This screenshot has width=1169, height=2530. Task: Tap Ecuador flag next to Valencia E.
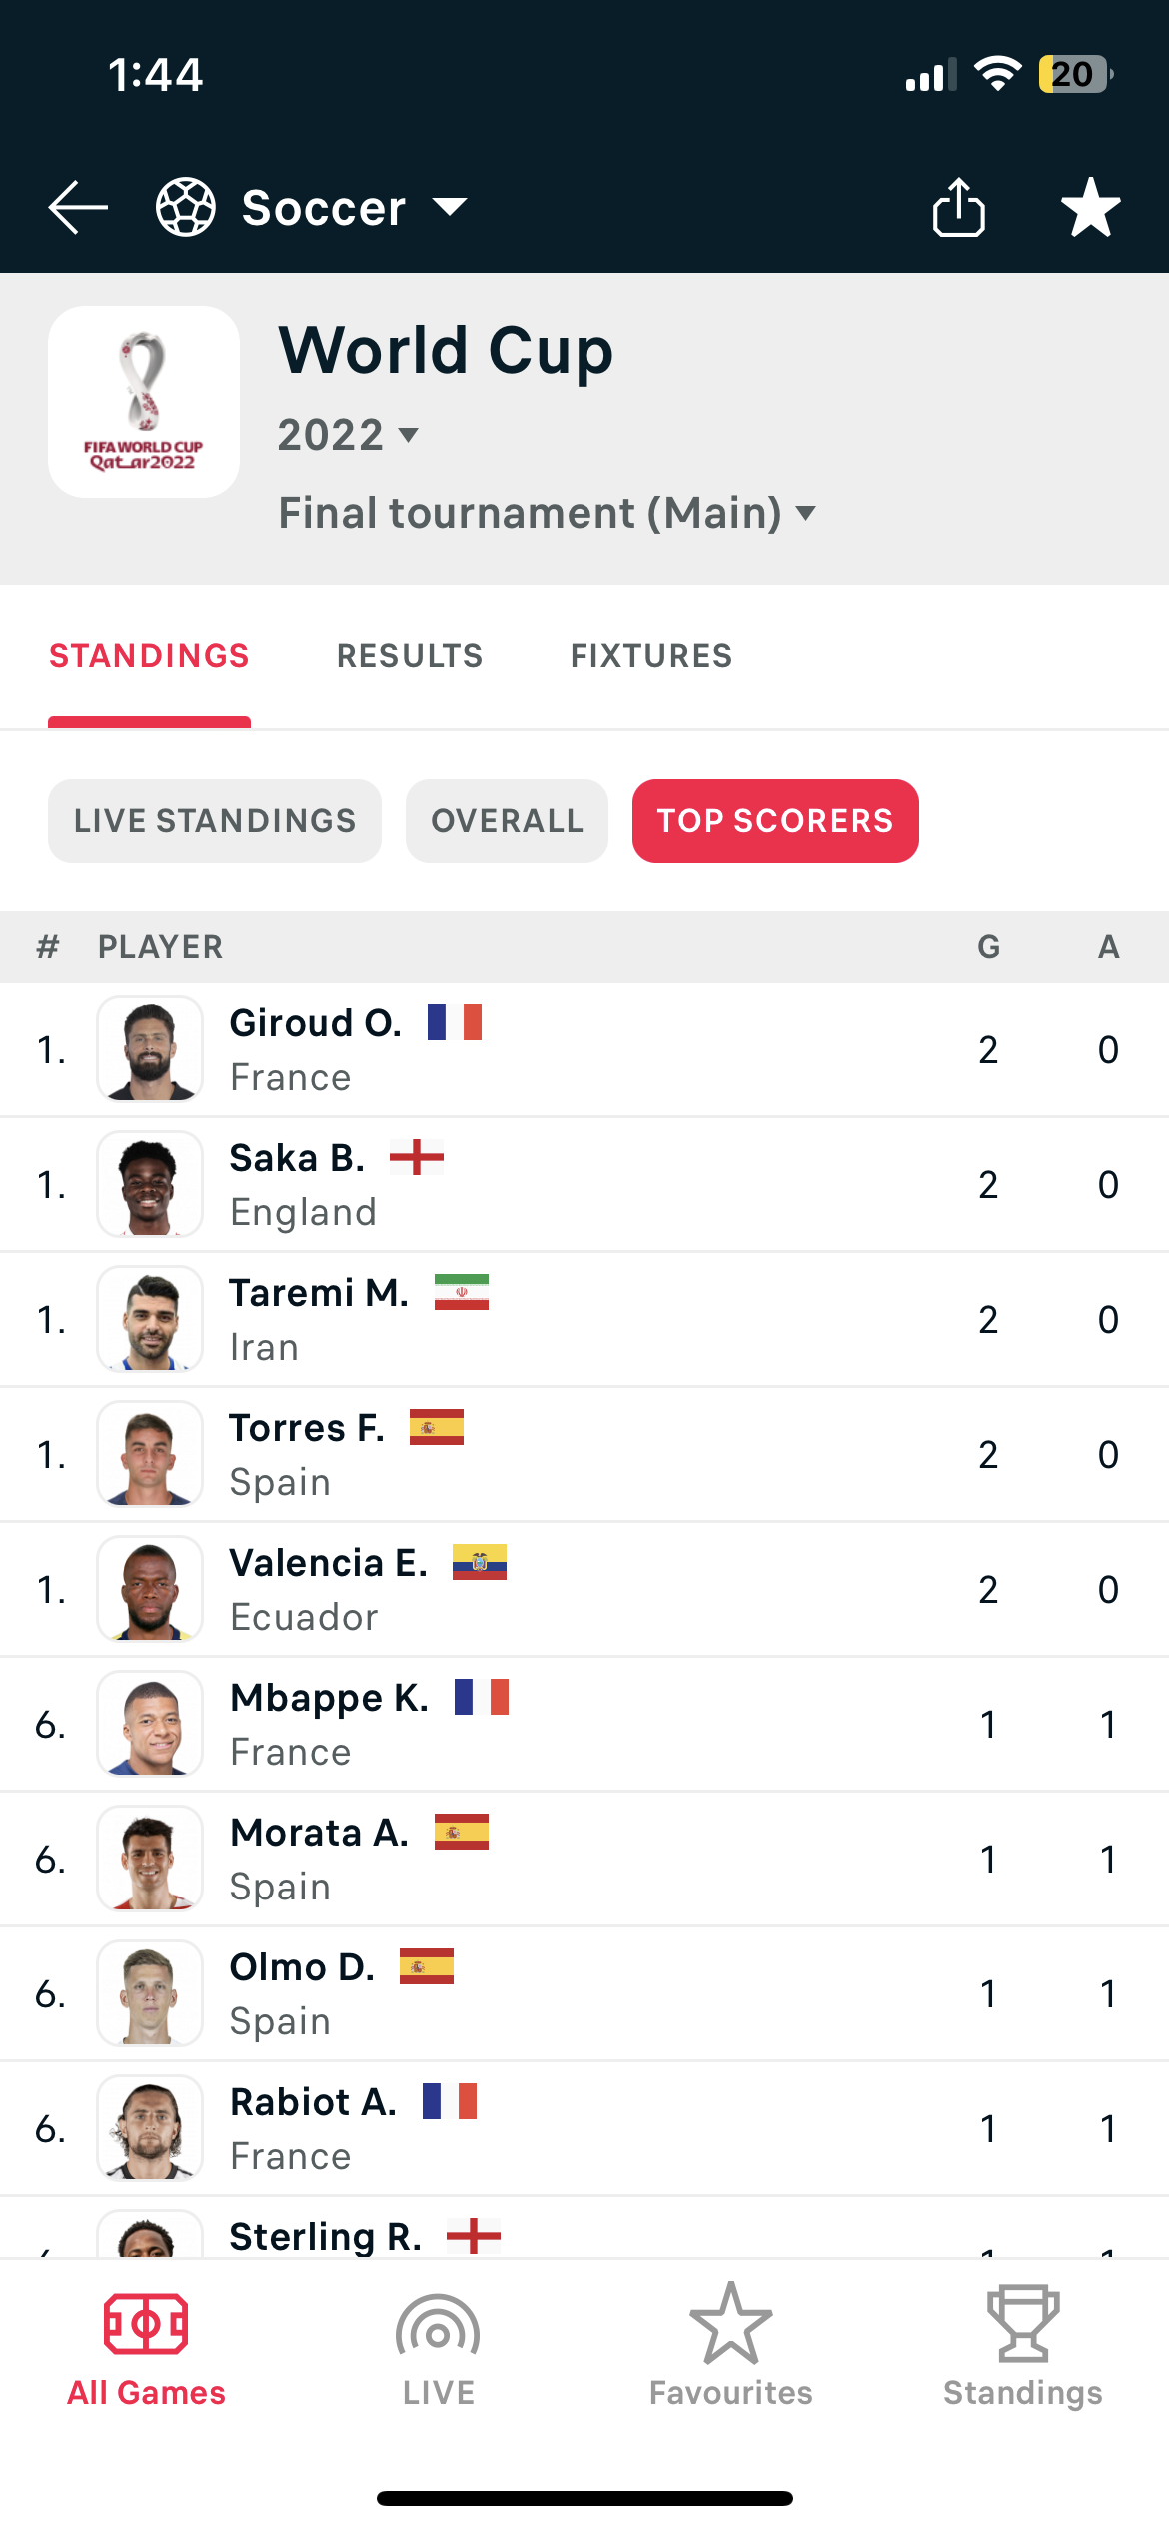point(480,1562)
